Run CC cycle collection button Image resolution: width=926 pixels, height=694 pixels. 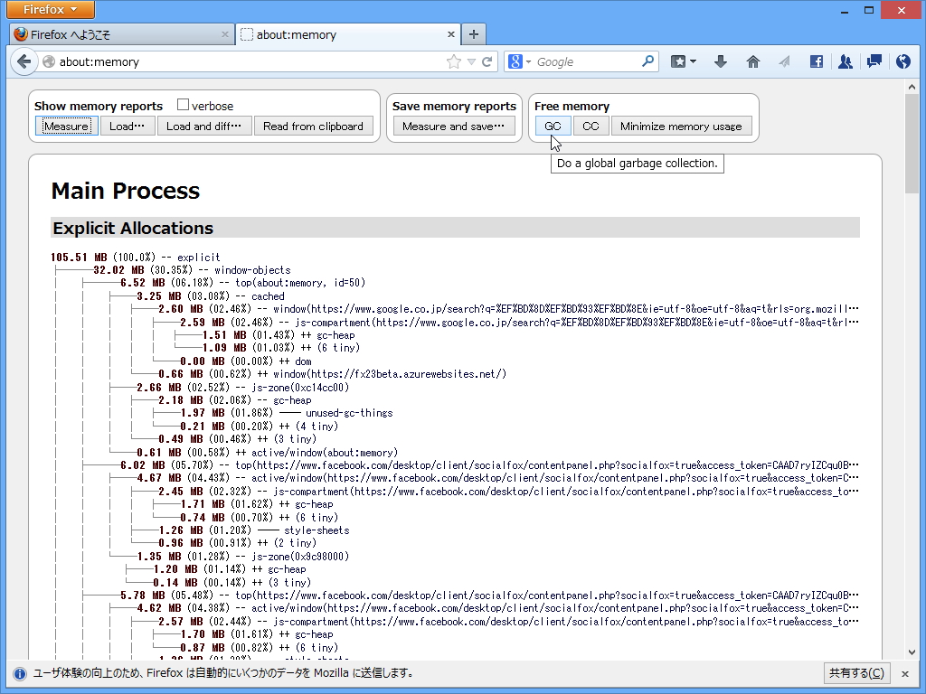click(x=591, y=127)
